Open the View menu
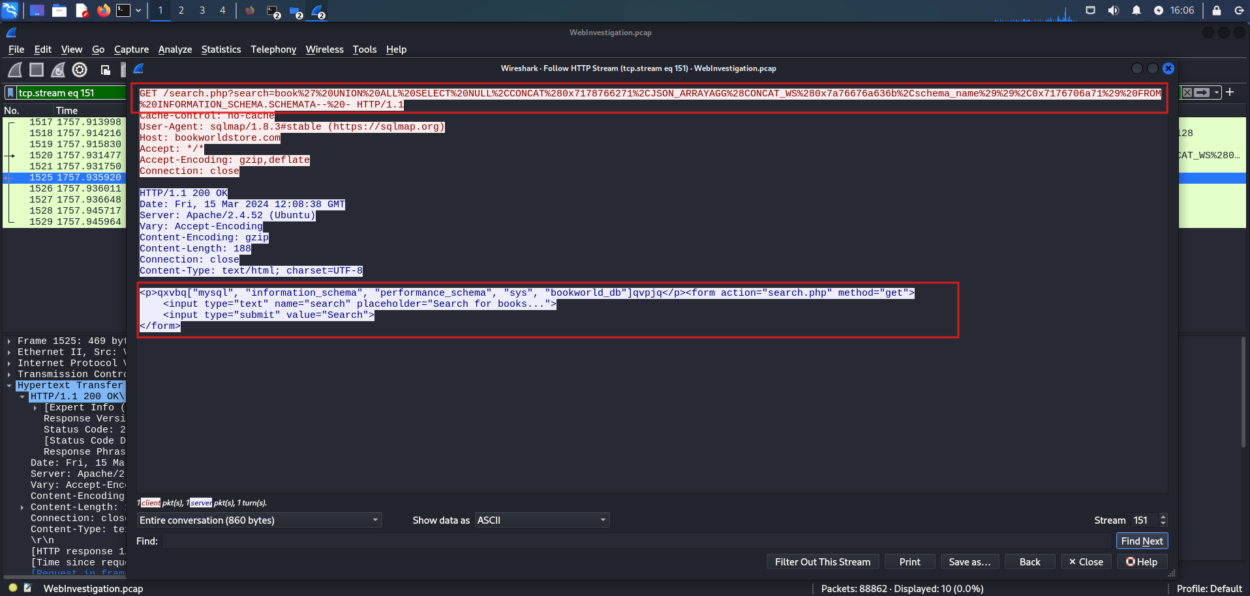The height and width of the screenshot is (596, 1250). pos(72,50)
